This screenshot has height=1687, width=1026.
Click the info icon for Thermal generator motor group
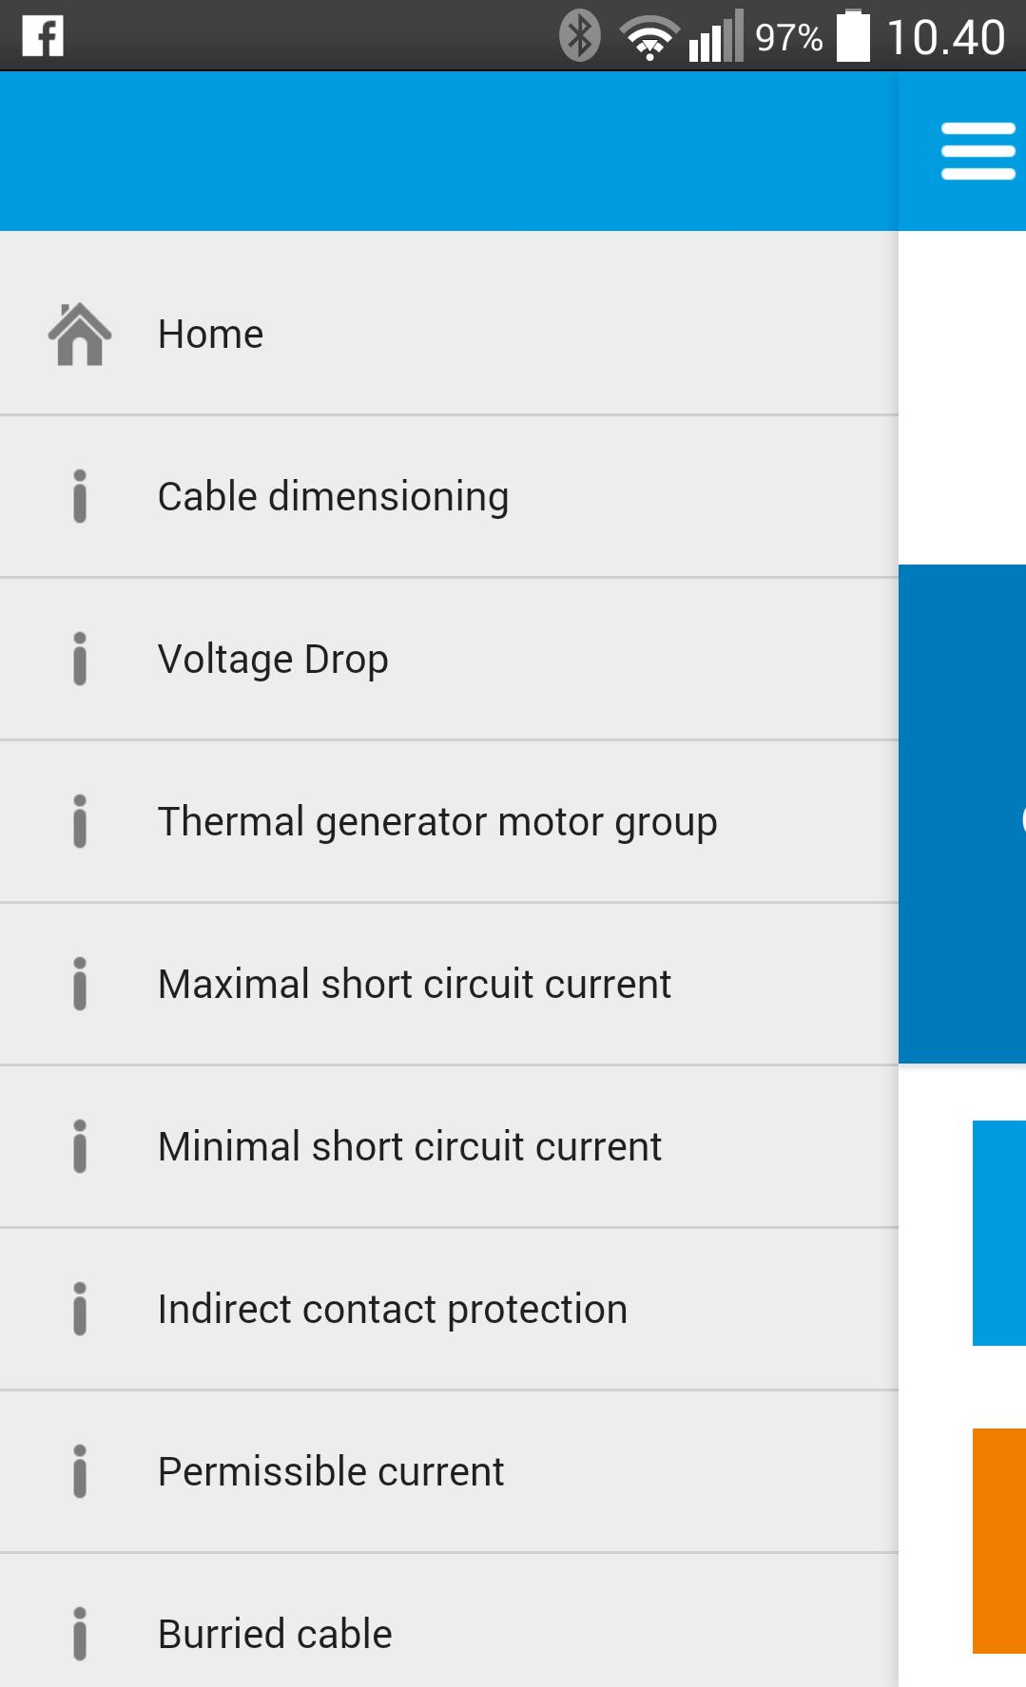79,820
